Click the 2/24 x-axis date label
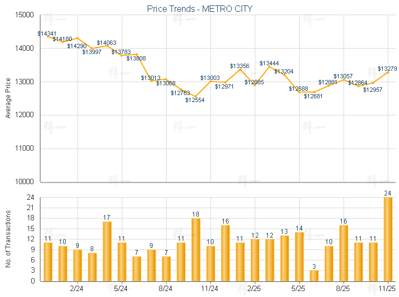 point(77,288)
